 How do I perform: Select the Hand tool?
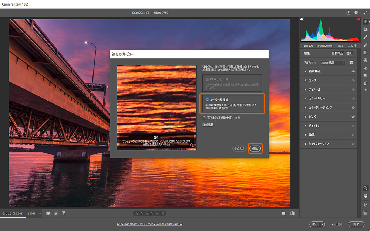point(365,196)
